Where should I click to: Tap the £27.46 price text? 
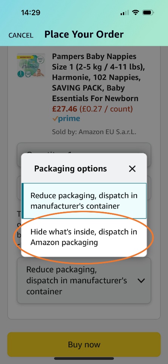tap(65, 108)
